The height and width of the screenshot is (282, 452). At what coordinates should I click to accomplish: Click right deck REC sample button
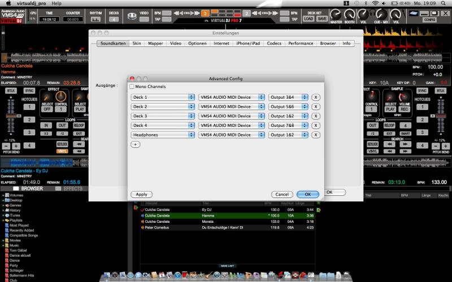[405, 109]
